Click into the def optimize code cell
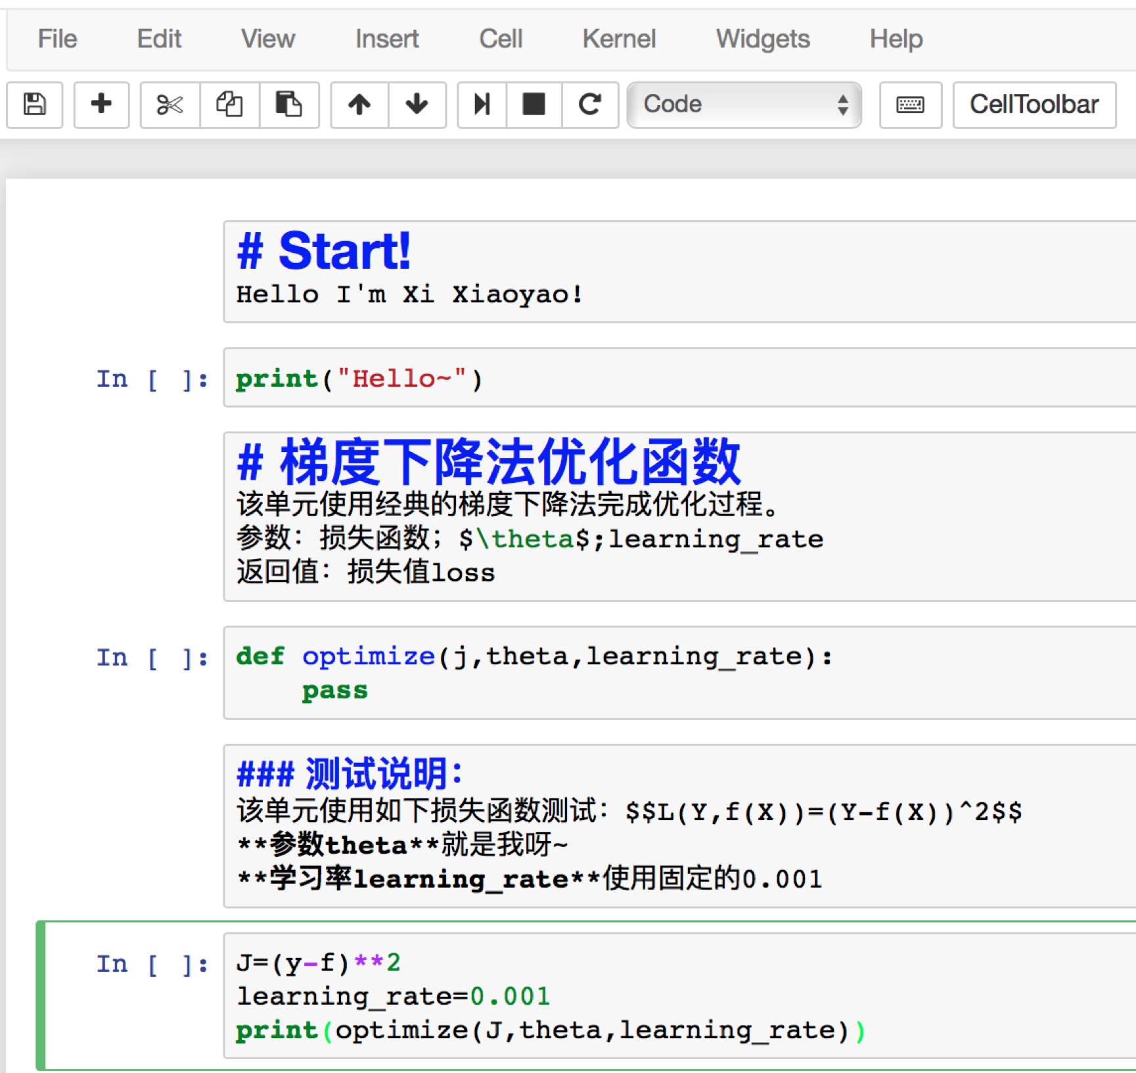This screenshot has height=1073, width=1136. pos(679,673)
